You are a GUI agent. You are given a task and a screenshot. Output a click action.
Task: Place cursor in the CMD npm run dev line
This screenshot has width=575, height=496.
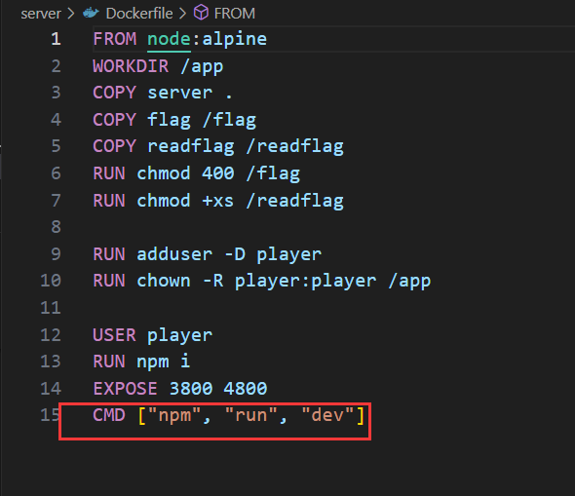click(x=228, y=415)
